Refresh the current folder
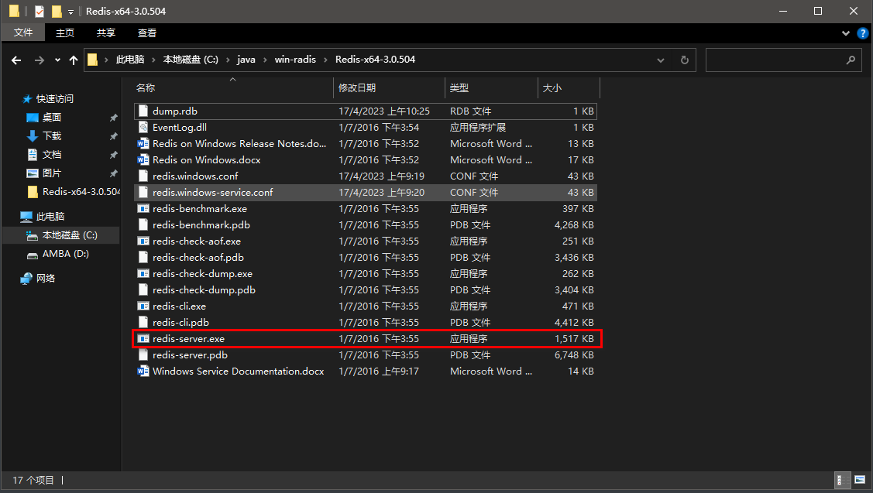The image size is (873, 493). 684,60
